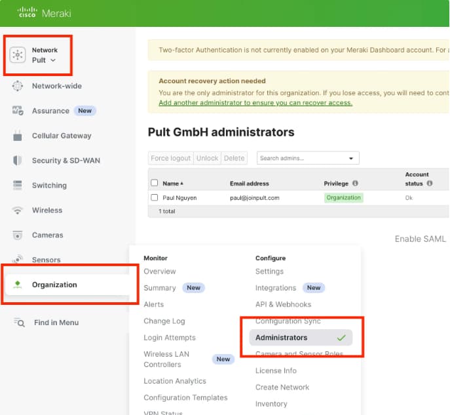Click the Force logout button
This screenshot has width=450, height=415.
pyautogui.click(x=171, y=158)
